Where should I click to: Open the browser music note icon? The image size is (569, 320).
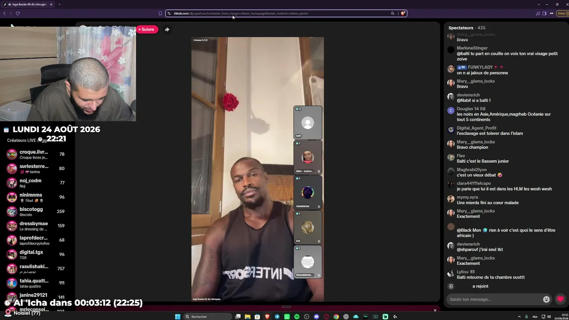(538, 13)
